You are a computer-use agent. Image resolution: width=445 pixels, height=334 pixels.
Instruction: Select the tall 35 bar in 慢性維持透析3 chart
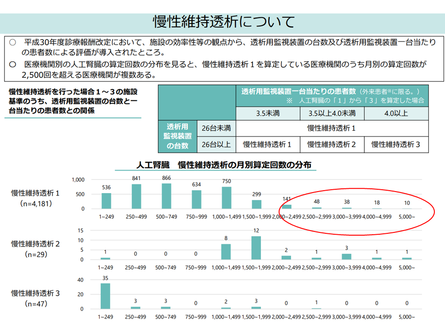(x=106, y=296)
